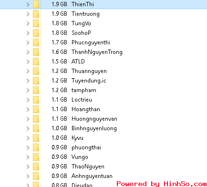Select the TungVo folder name
Image resolution: width=207 pixels, height=187 pixels.
click(81, 23)
